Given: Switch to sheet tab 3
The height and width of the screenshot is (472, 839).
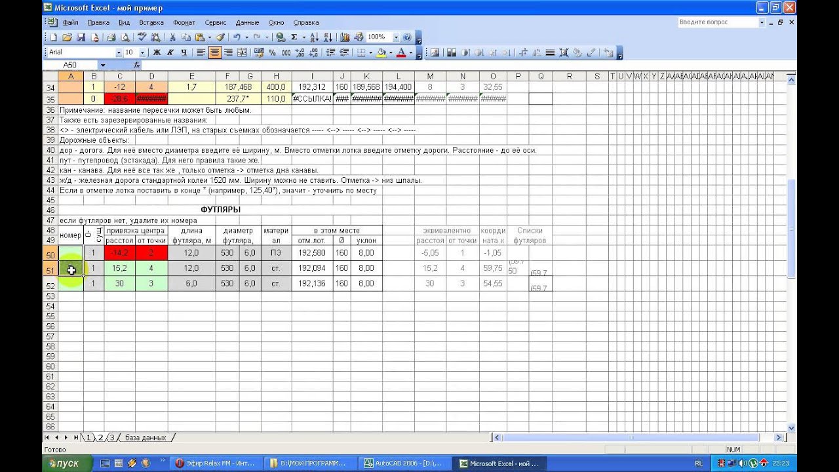Looking at the screenshot, I should 112,437.
